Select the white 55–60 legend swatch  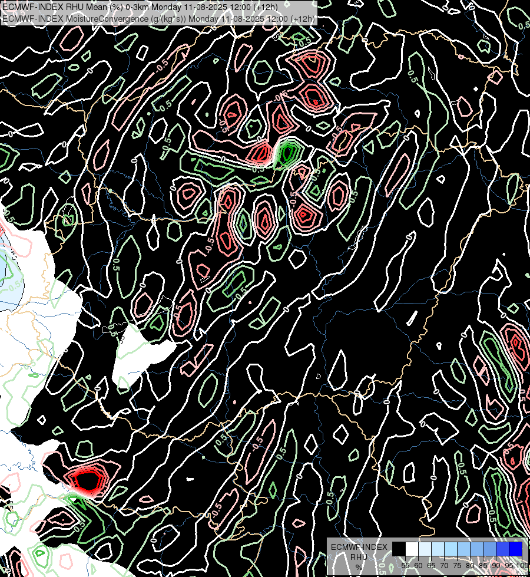coord(412,549)
